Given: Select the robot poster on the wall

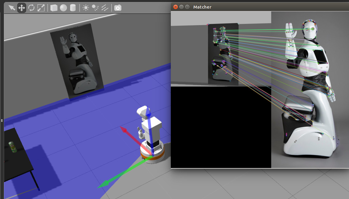Looking at the screenshot, I should click(x=77, y=61).
